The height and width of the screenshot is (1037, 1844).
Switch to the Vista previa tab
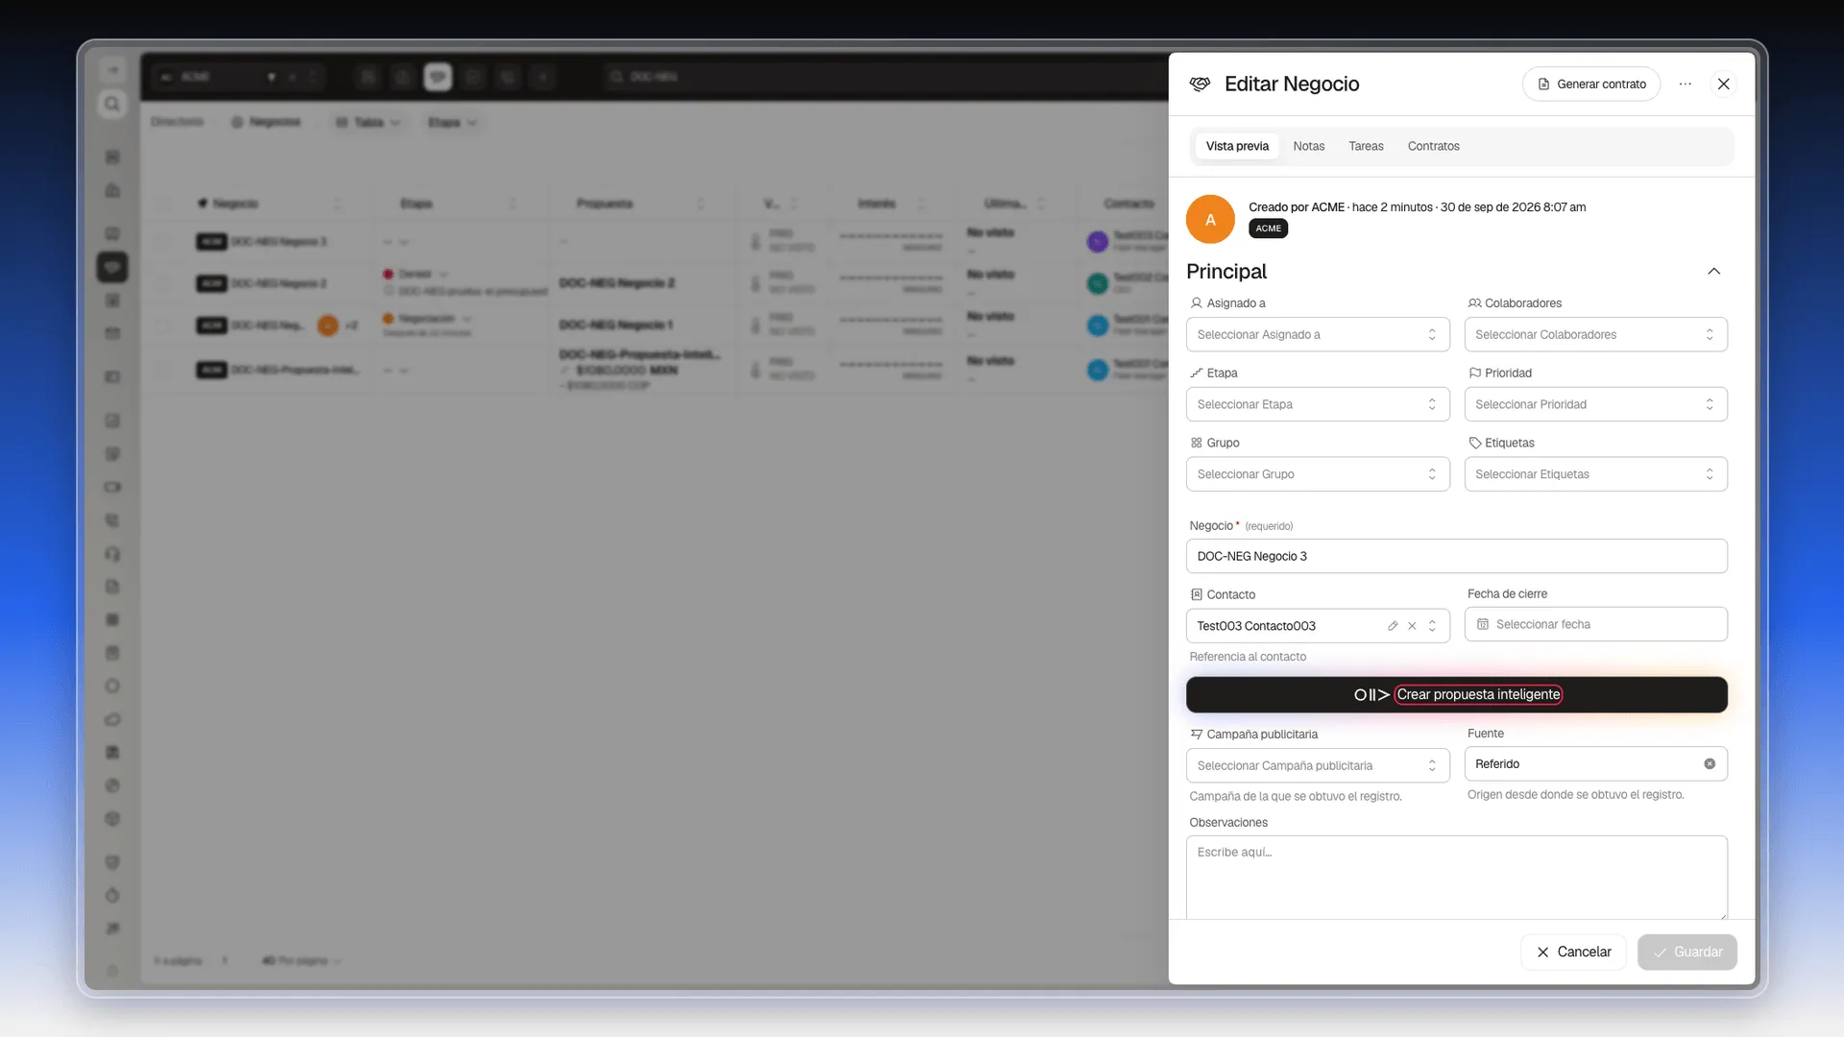(x=1237, y=147)
